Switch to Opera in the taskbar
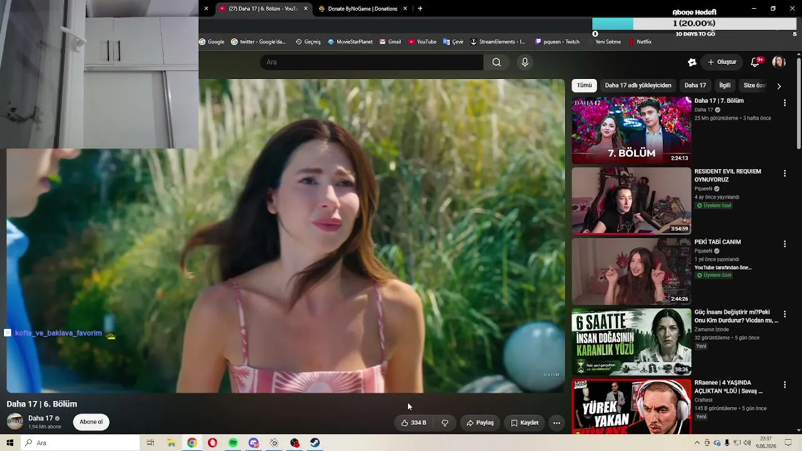 click(212, 443)
